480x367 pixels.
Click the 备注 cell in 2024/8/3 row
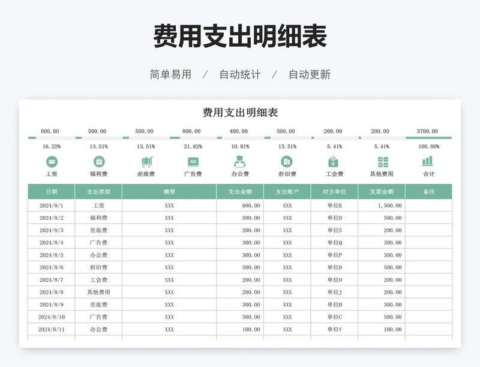pyautogui.click(x=428, y=230)
